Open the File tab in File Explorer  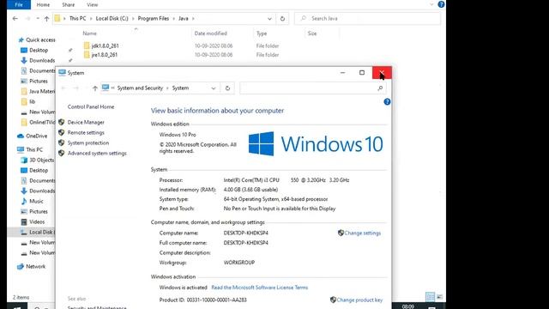tap(19, 4)
